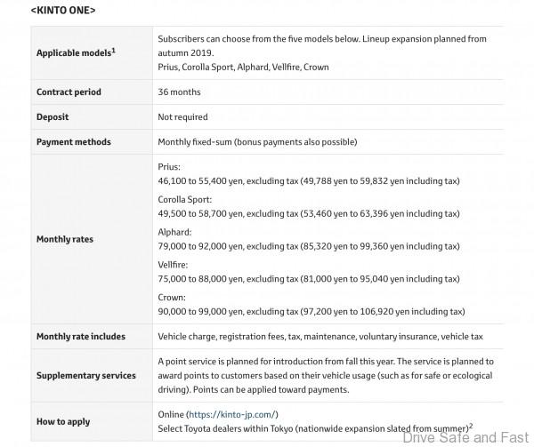The image size is (534, 447).
Task: Select the Applicable models row label
Action: coord(70,53)
